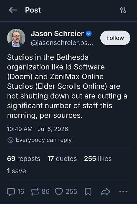
Task: Follow Jason Schreier
Action: [x=115, y=38]
